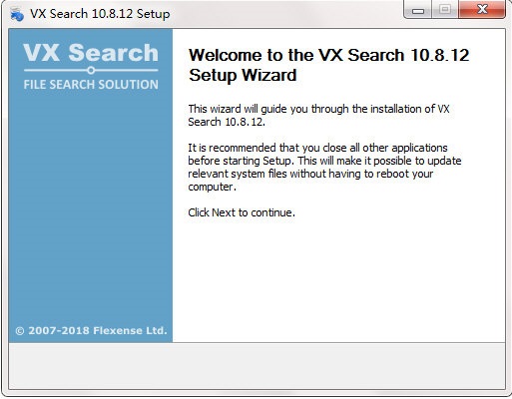Click the installer icon in the title bar
The image size is (512, 399).
[x=17, y=14]
